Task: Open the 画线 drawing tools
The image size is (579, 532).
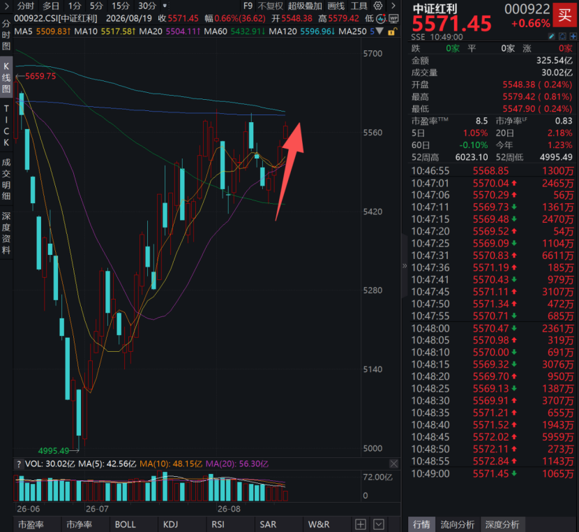Action: click(336, 6)
